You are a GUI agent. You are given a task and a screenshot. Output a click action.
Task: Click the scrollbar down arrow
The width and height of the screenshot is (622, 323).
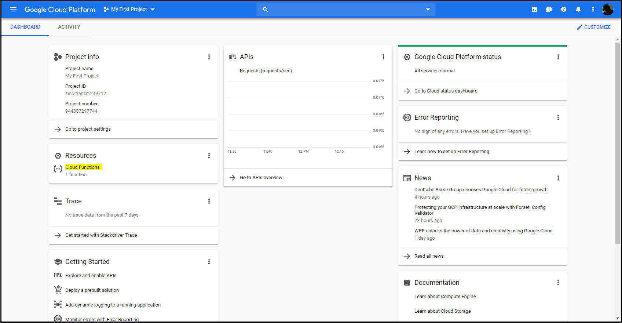pyautogui.click(x=618, y=318)
